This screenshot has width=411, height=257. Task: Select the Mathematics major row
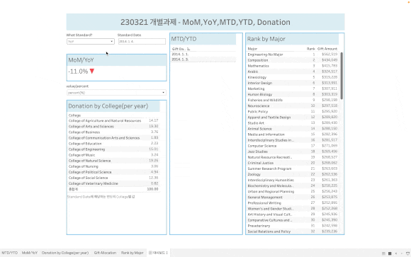(292, 66)
